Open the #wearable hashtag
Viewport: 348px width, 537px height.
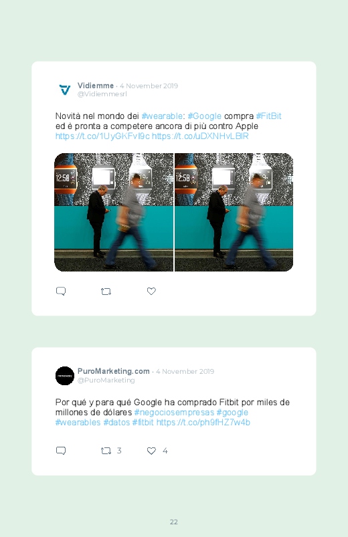tap(162, 116)
